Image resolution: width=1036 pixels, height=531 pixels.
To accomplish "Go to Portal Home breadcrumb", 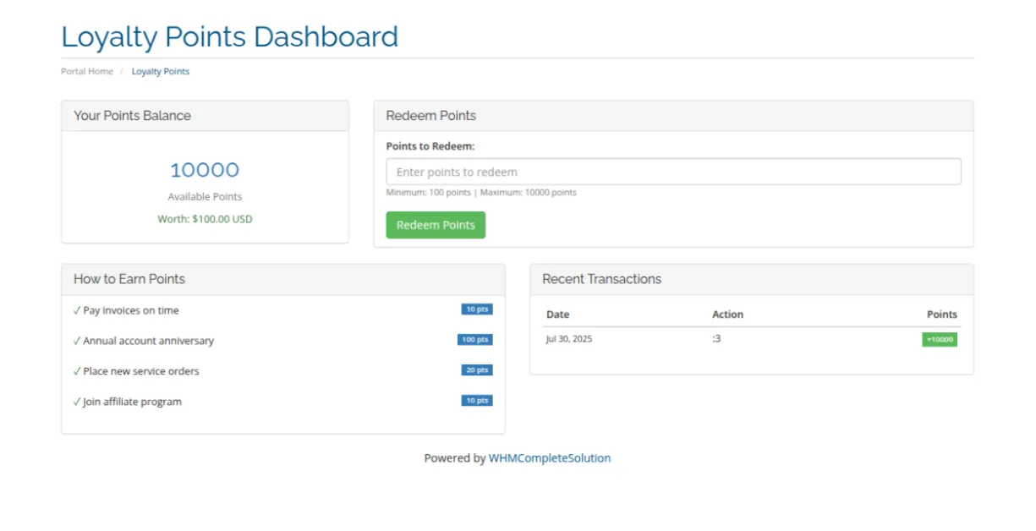I will coord(87,72).
